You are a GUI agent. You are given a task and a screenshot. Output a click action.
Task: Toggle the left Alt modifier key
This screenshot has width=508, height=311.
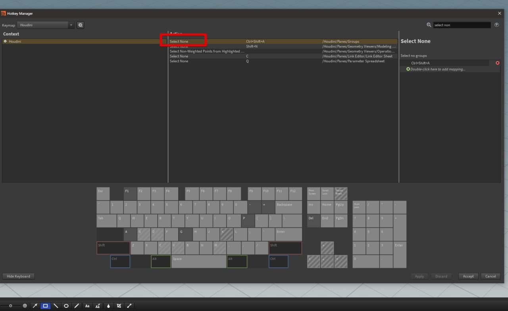[x=161, y=261]
